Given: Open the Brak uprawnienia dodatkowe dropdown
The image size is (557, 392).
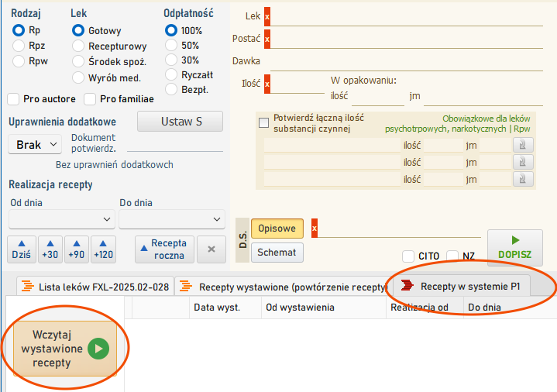Looking at the screenshot, I should point(35,145).
